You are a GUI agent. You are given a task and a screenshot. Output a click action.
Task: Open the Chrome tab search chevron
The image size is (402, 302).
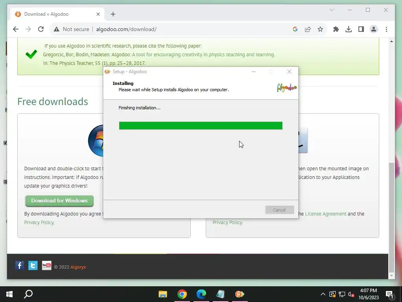click(331, 10)
